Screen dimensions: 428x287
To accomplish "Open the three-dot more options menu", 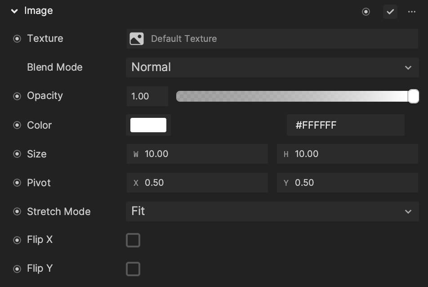I will pyautogui.click(x=412, y=12).
